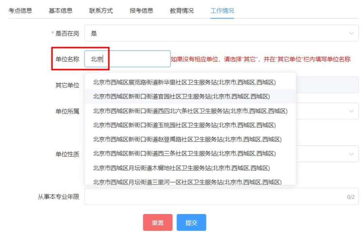Click the 工作情况 tab
This screenshot has height=238, width=363.
point(222,11)
